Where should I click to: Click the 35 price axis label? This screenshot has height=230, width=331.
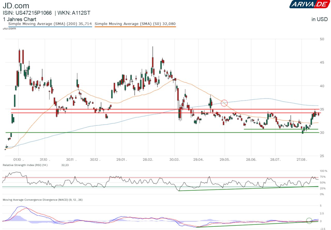click(x=322, y=109)
